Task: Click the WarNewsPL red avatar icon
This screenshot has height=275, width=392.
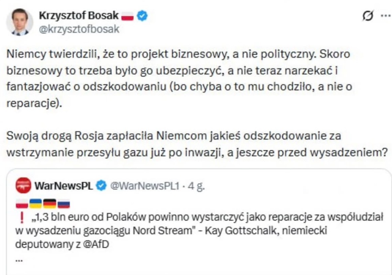Action: [x=23, y=186]
